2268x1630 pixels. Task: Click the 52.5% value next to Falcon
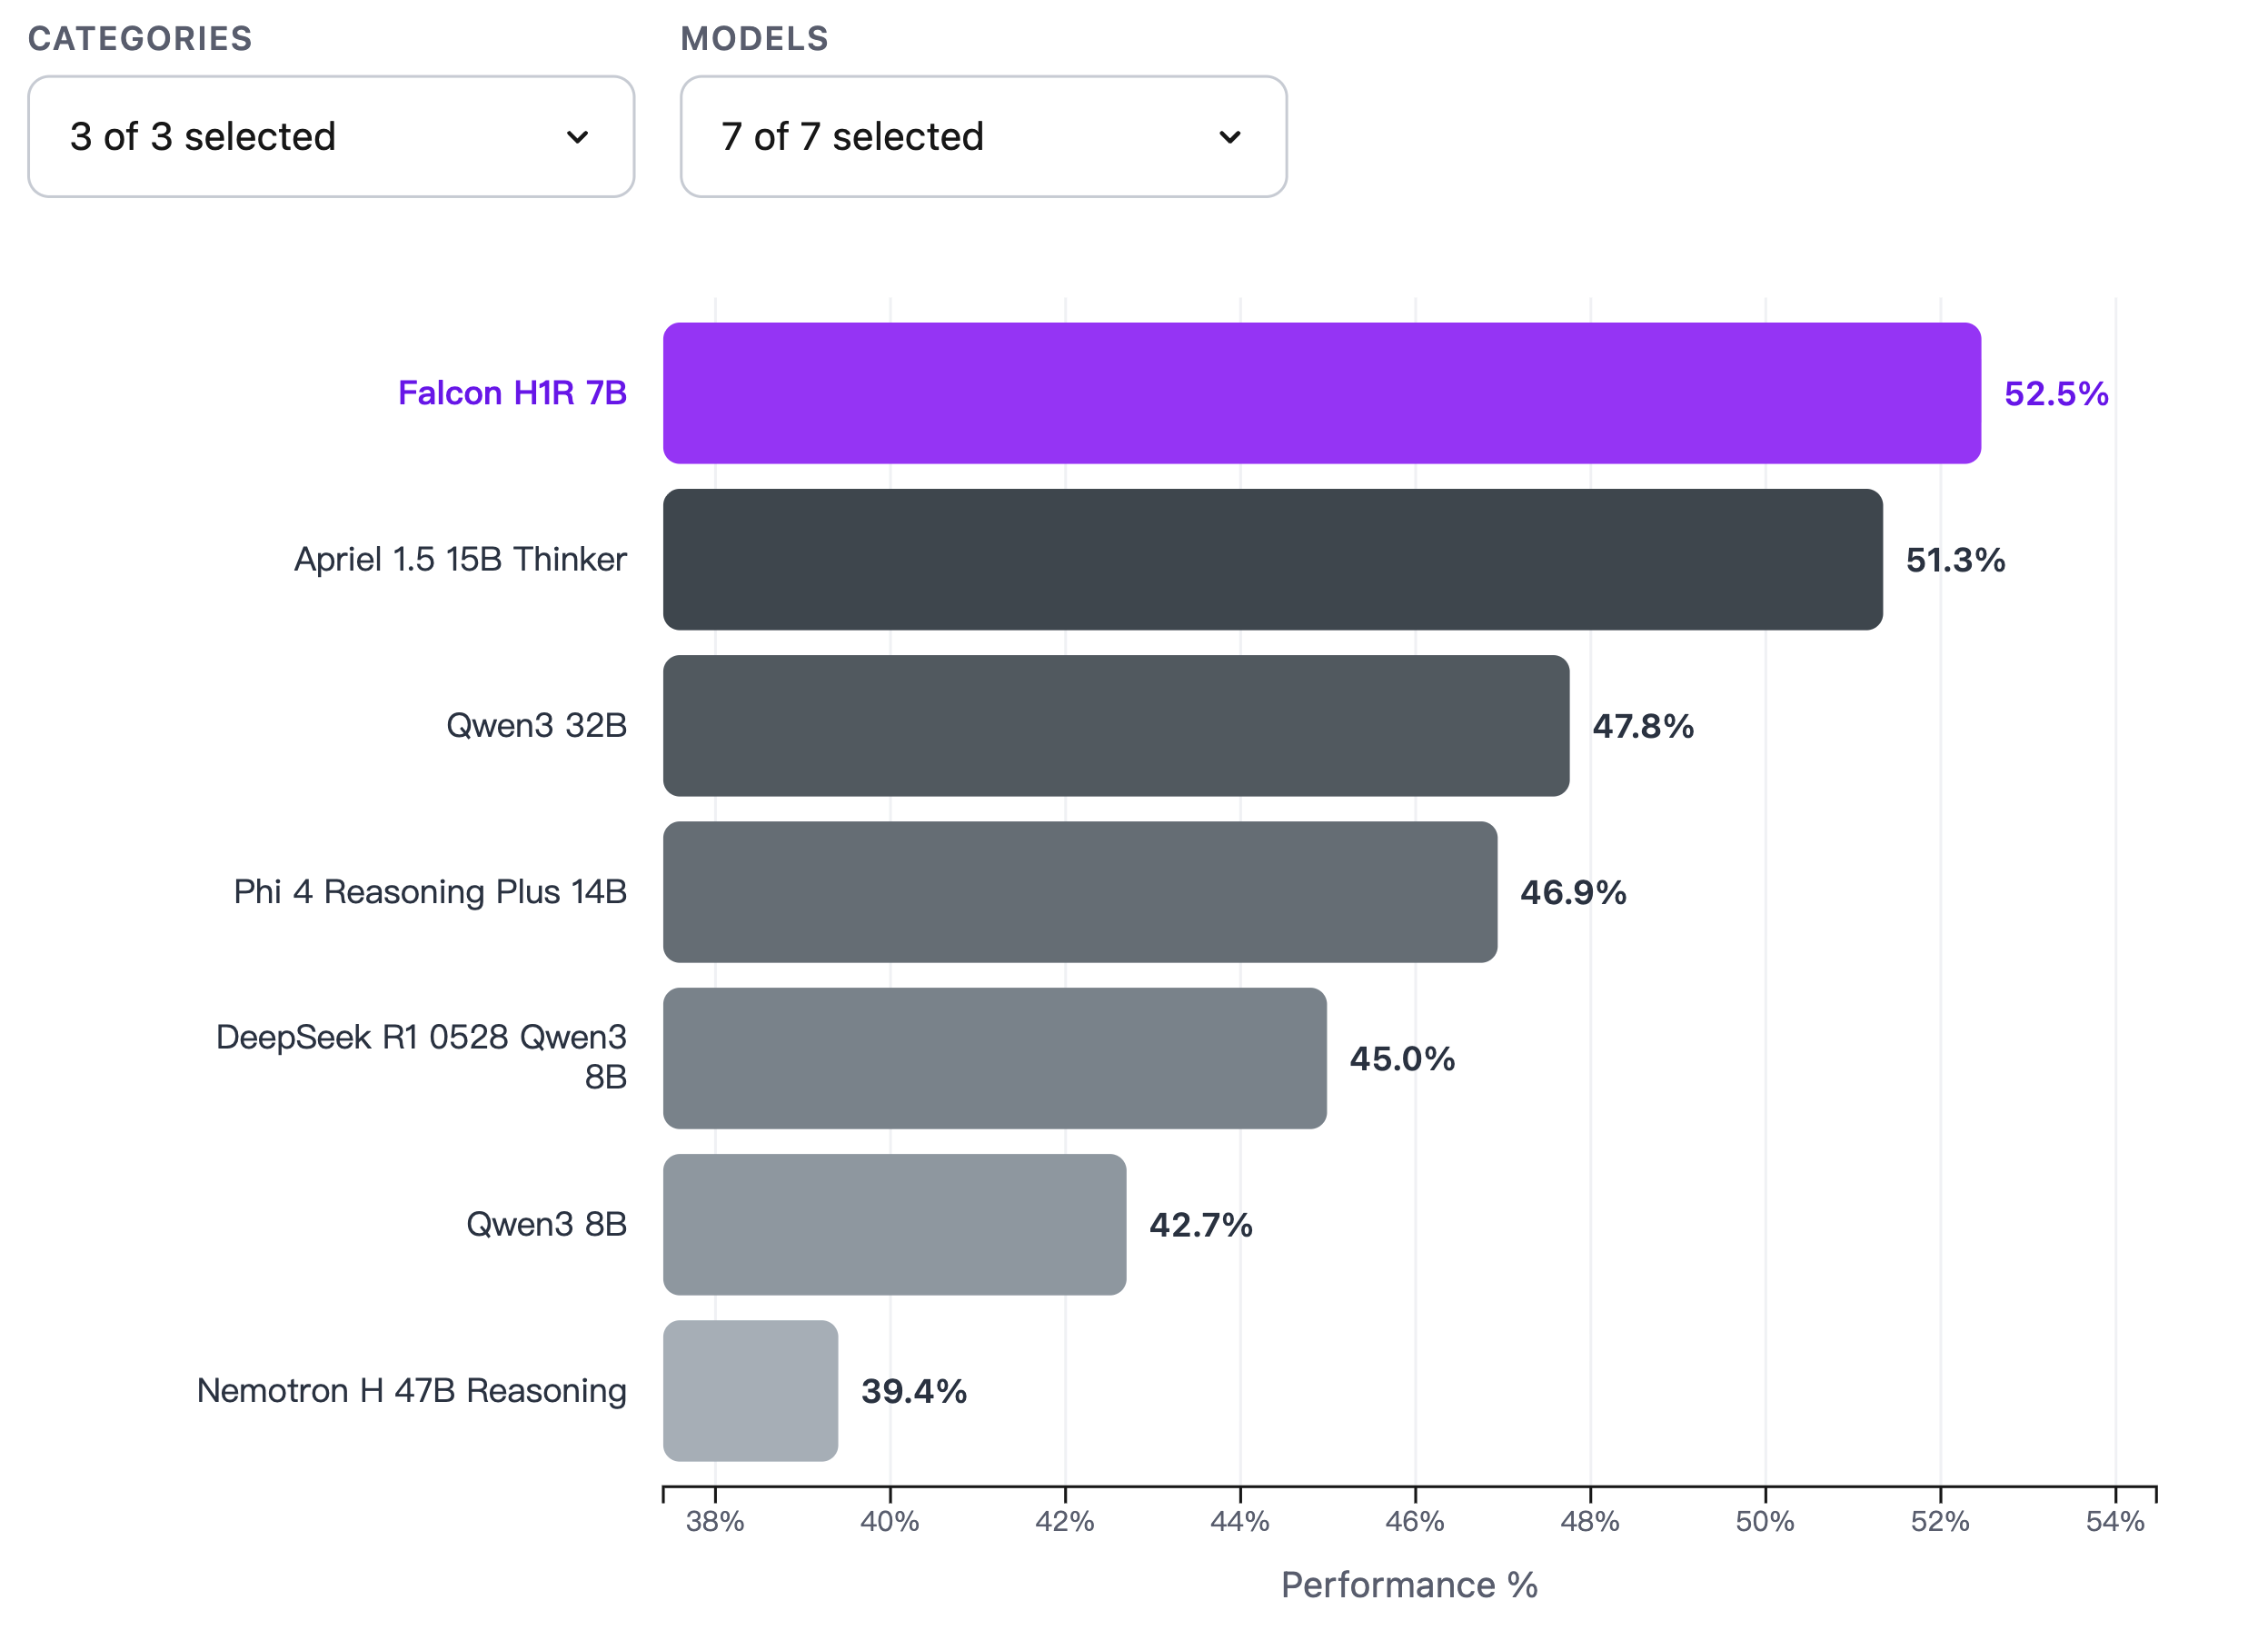point(2056,394)
